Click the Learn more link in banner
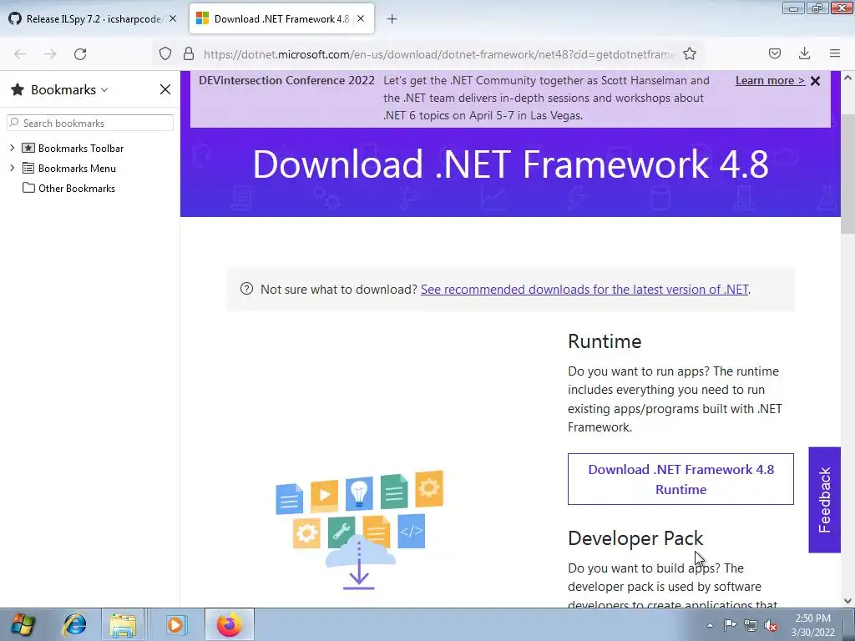This screenshot has height=641, width=855. point(770,81)
